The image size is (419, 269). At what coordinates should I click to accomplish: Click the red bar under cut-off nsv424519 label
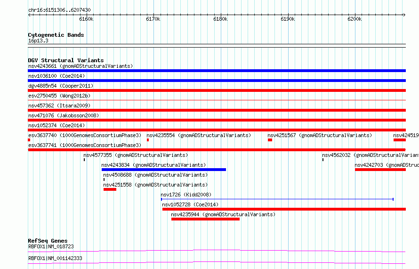pos(400,140)
